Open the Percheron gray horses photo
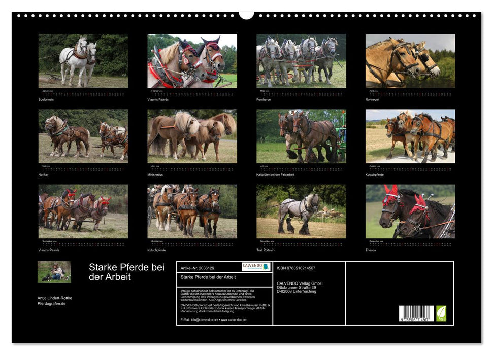Viewport: 493px width, 355px height. click(x=301, y=61)
